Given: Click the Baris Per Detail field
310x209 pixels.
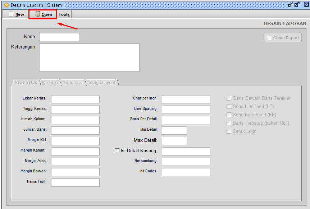Looking at the screenshot, I should [186, 120].
